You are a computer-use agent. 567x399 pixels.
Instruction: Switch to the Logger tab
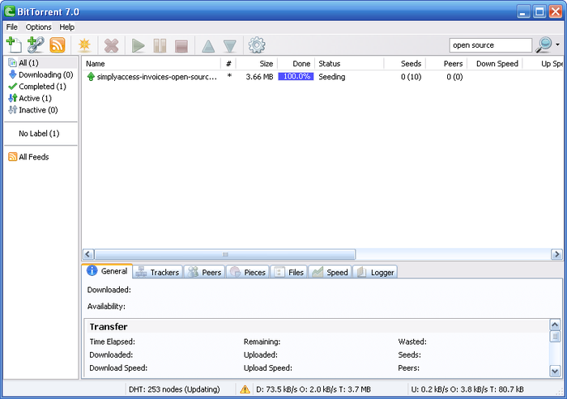375,272
